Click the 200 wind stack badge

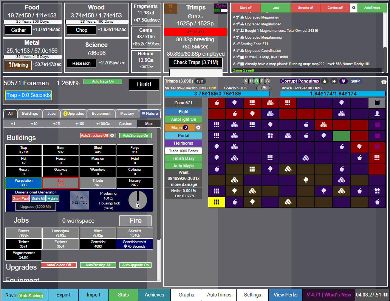(356, 81)
